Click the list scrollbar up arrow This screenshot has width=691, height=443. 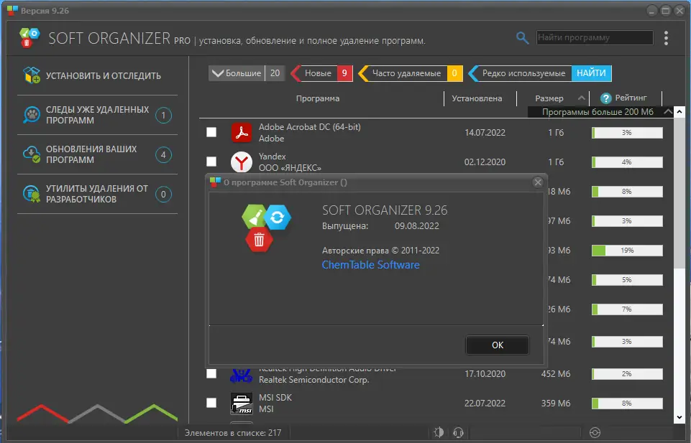point(679,111)
